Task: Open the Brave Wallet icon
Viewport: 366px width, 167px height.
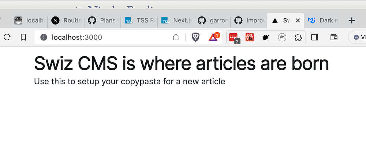Action: click(334, 37)
